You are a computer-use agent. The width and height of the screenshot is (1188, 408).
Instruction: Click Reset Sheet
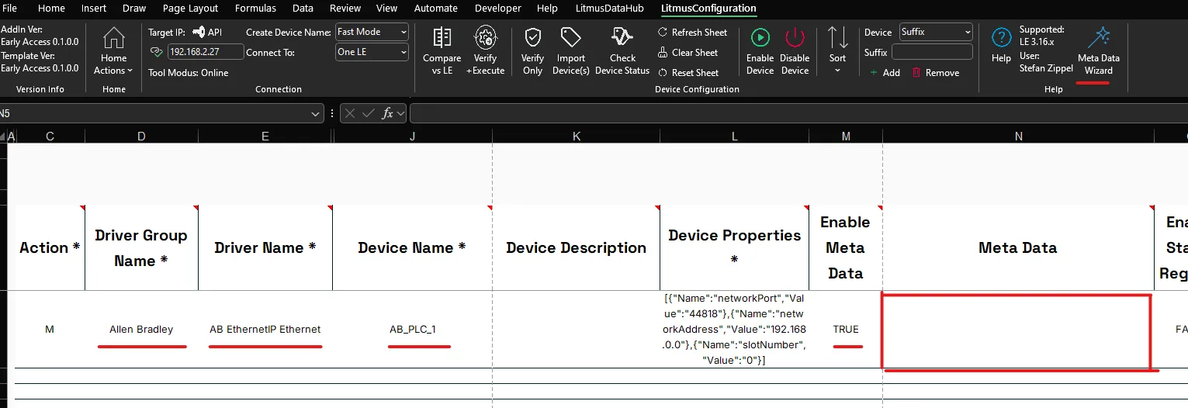[x=688, y=73]
